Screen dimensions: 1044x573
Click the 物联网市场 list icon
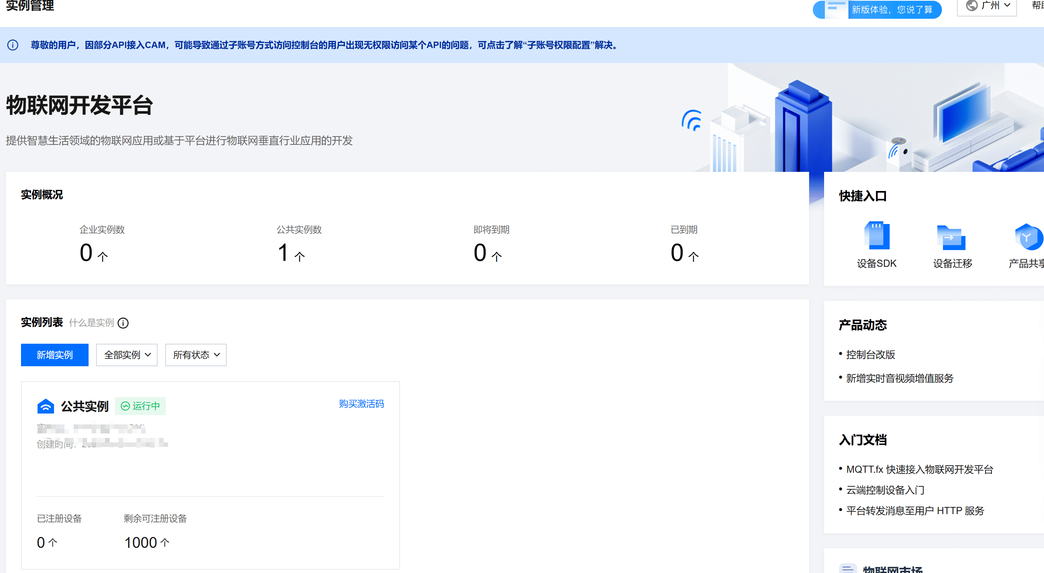pyautogui.click(x=848, y=568)
